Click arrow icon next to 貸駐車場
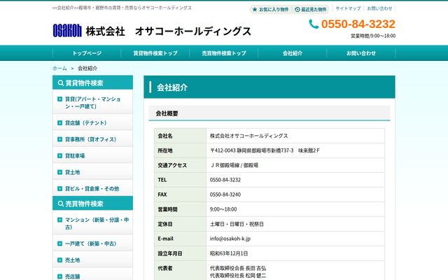The image size is (448, 280). (x=59, y=155)
